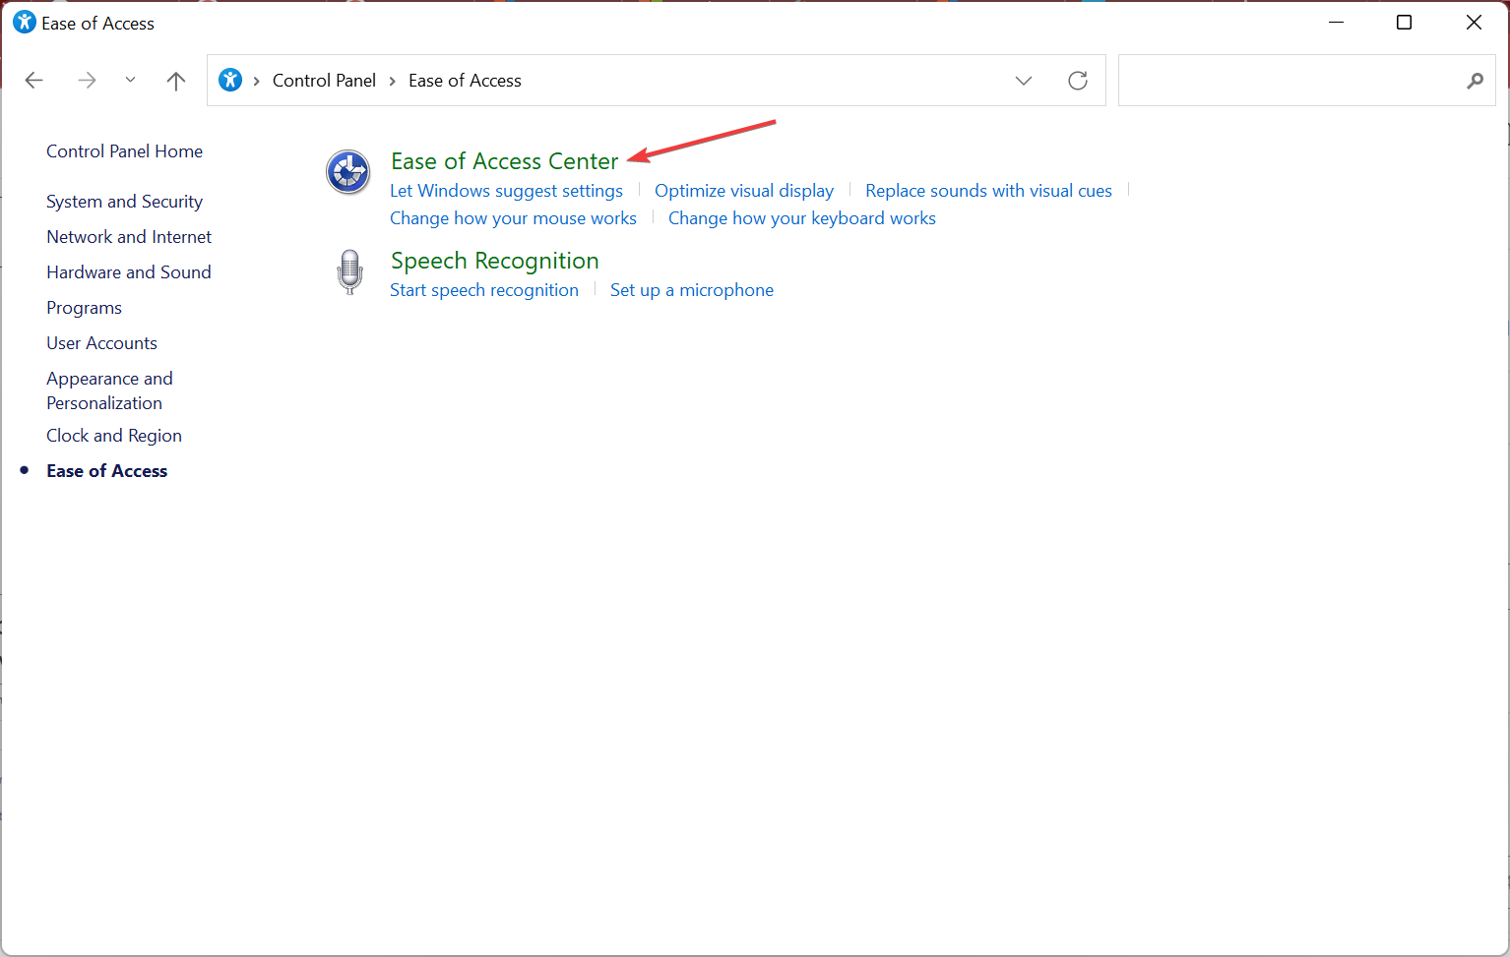Maximize the Ease of Access window
Viewport: 1510px width, 957px height.
1405,23
